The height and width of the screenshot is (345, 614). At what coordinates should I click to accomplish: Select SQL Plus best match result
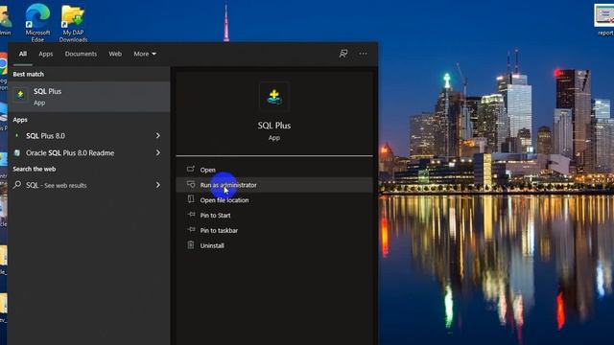(89, 97)
